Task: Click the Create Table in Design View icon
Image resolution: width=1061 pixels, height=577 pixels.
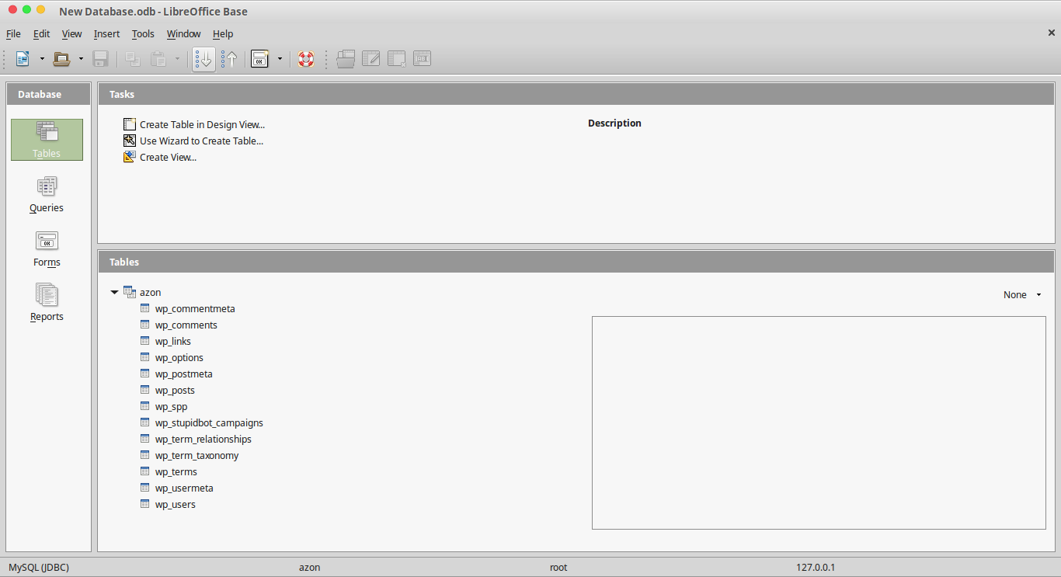Action: [x=130, y=124]
